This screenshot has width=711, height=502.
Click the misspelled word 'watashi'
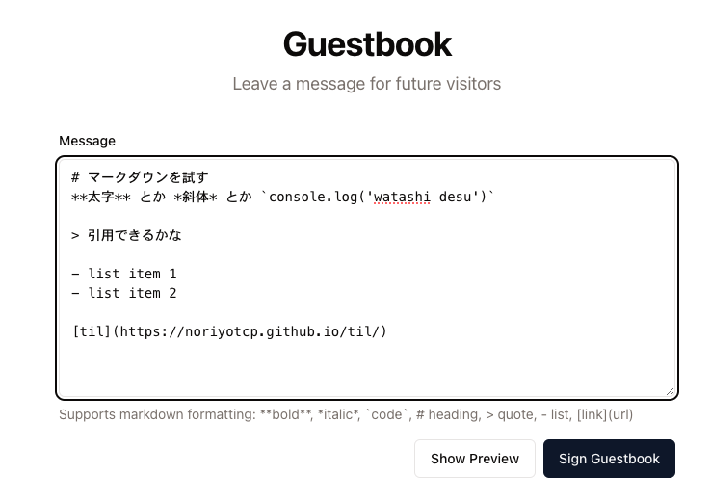402,197
